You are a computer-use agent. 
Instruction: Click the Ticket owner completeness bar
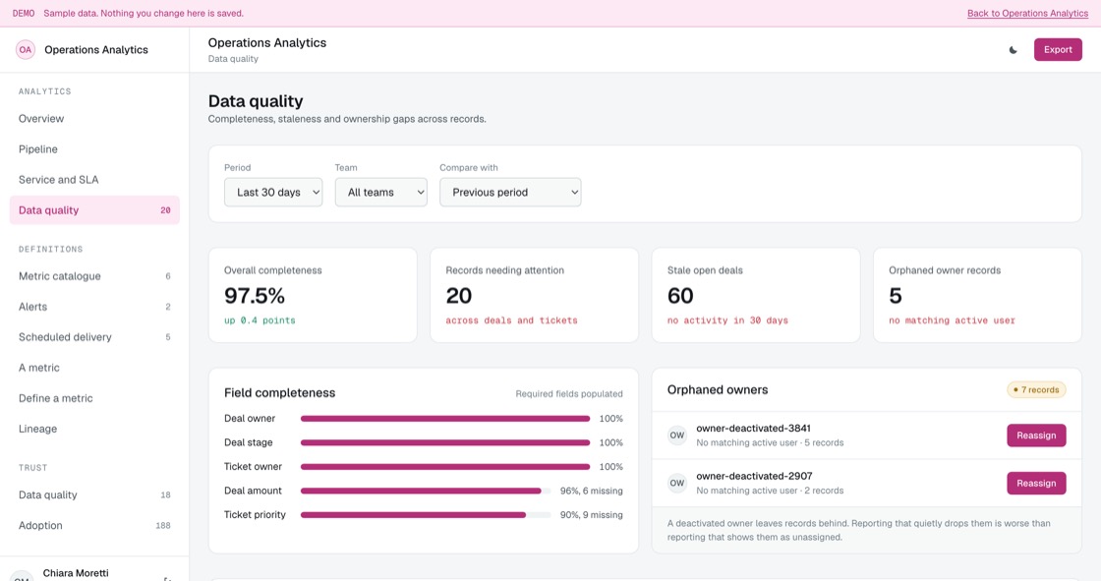coord(445,467)
